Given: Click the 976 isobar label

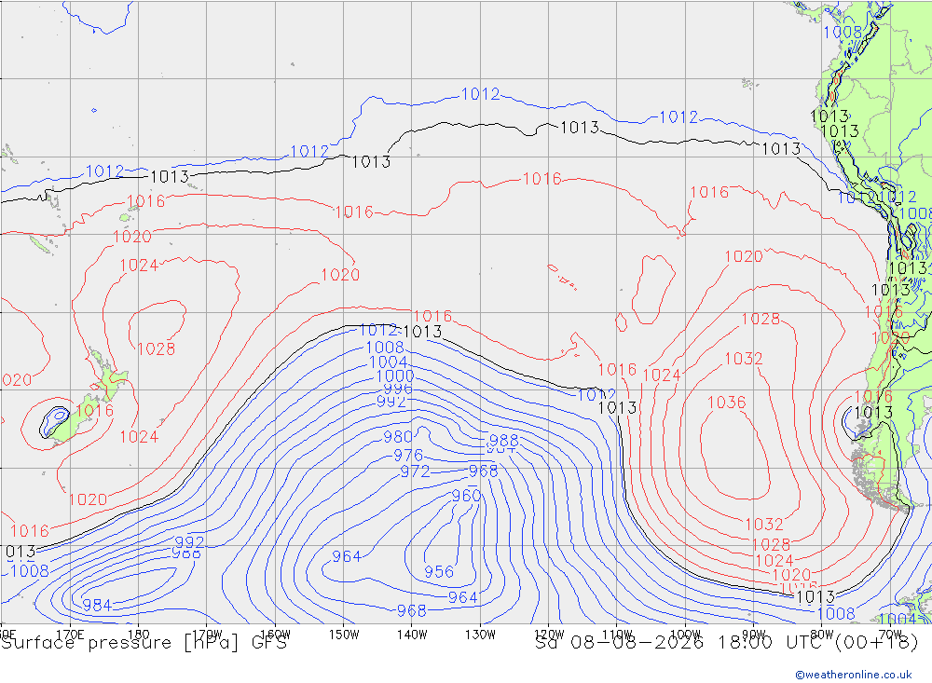Looking at the screenshot, I should tap(408, 456).
